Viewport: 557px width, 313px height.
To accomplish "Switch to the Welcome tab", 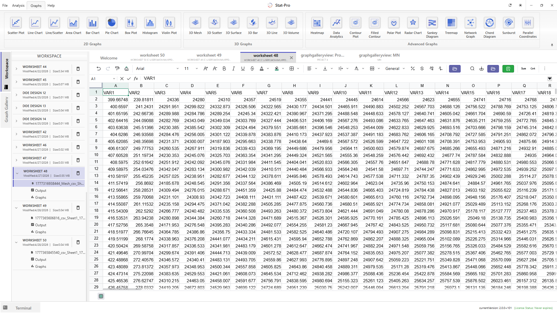I will pyautogui.click(x=109, y=58).
